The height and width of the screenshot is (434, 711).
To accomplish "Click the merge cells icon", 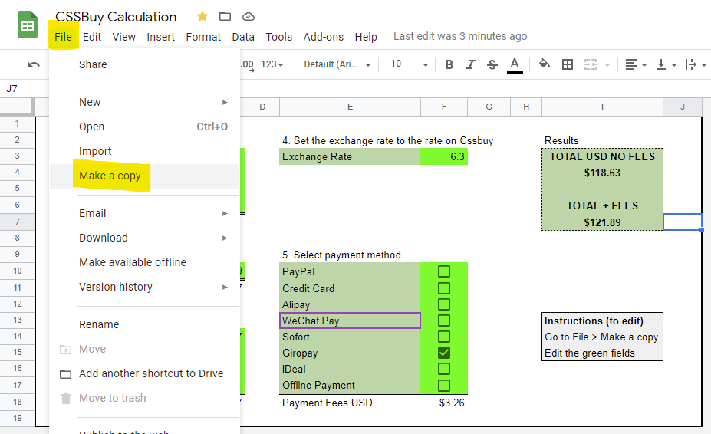I will click(591, 64).
